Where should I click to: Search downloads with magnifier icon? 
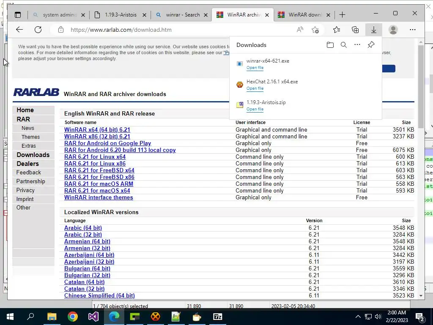pos(343,45)
